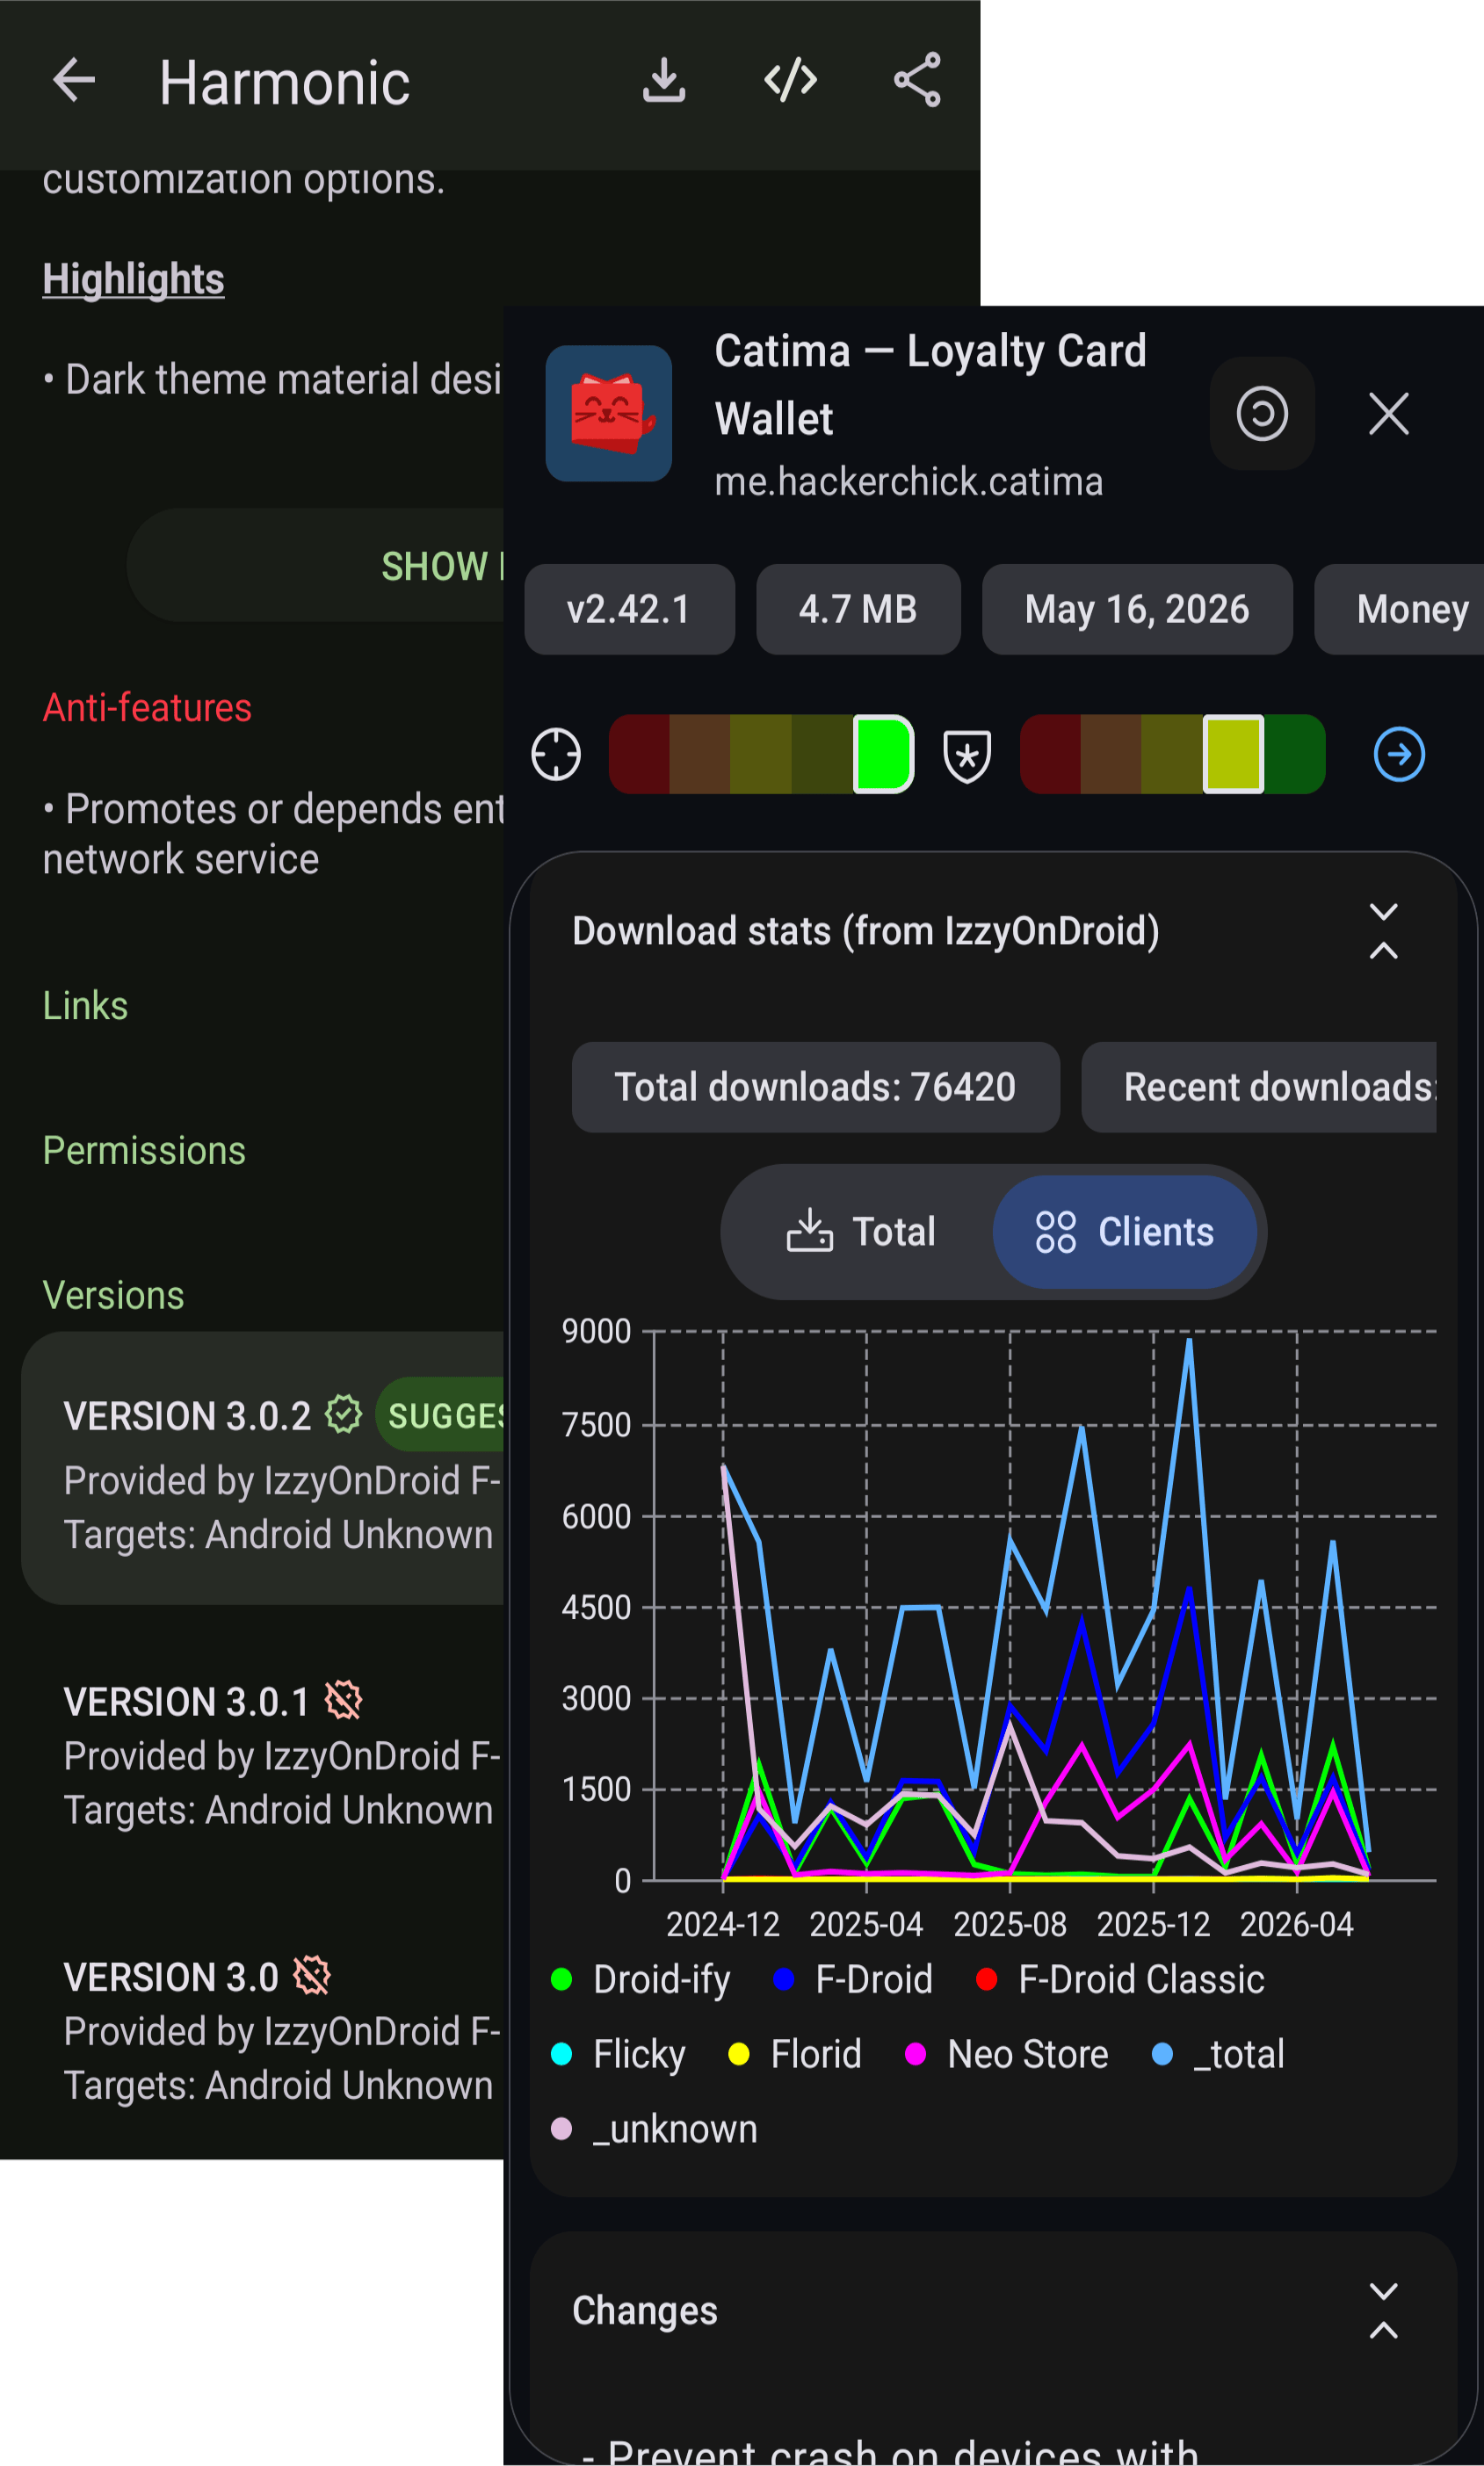Tap the circular refresh icon beside Catima title
Image resolution: width=1484 pixels, height=2466 pixels.
1261,413
